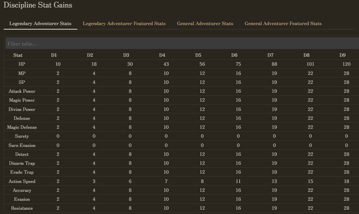Viewport: 359px width, 214px height.
Task: Click the SP row label
Action: 22,82
